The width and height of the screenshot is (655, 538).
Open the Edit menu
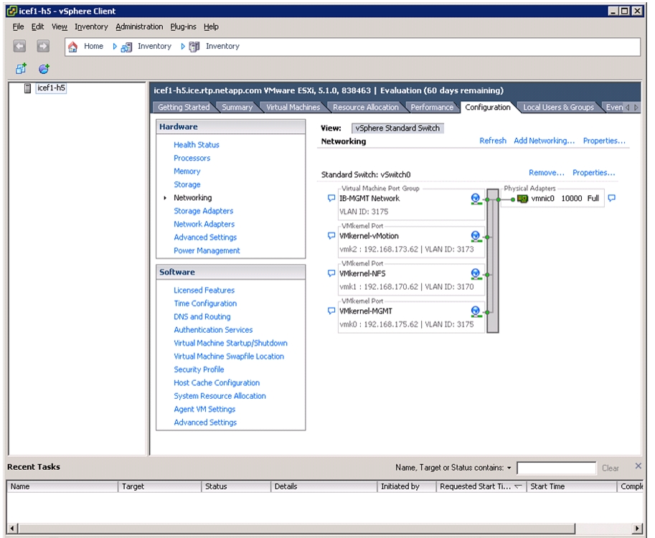pos(37,27)
